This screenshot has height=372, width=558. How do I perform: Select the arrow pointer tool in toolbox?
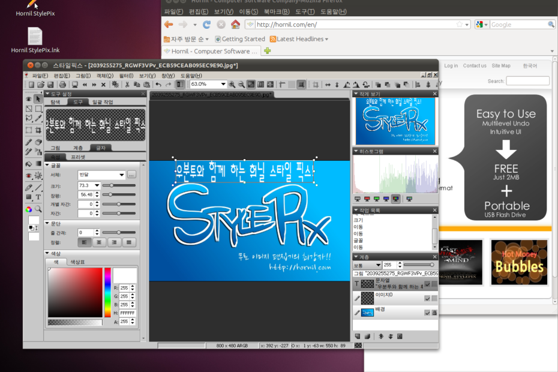tap(38, 99)
